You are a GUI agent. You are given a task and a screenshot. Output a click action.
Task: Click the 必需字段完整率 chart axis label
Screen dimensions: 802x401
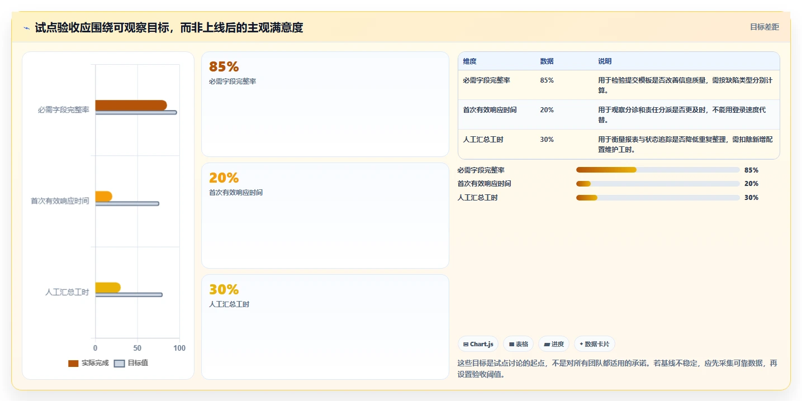click(x=64, y=110)
